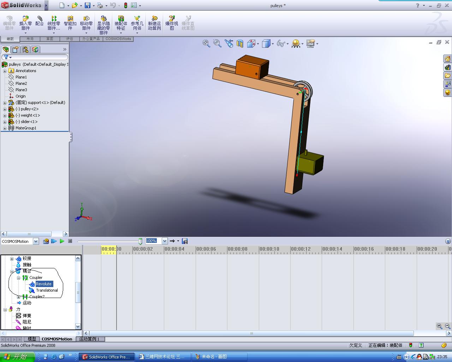Click the Save Animation icon
452x362 pixels.
(185, 241)
